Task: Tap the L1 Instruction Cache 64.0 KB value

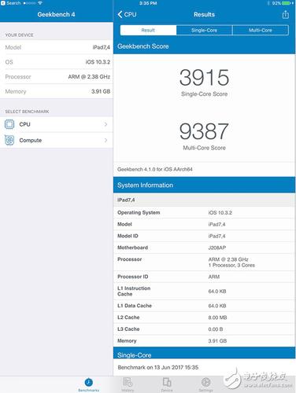Action: click(217, 291)
